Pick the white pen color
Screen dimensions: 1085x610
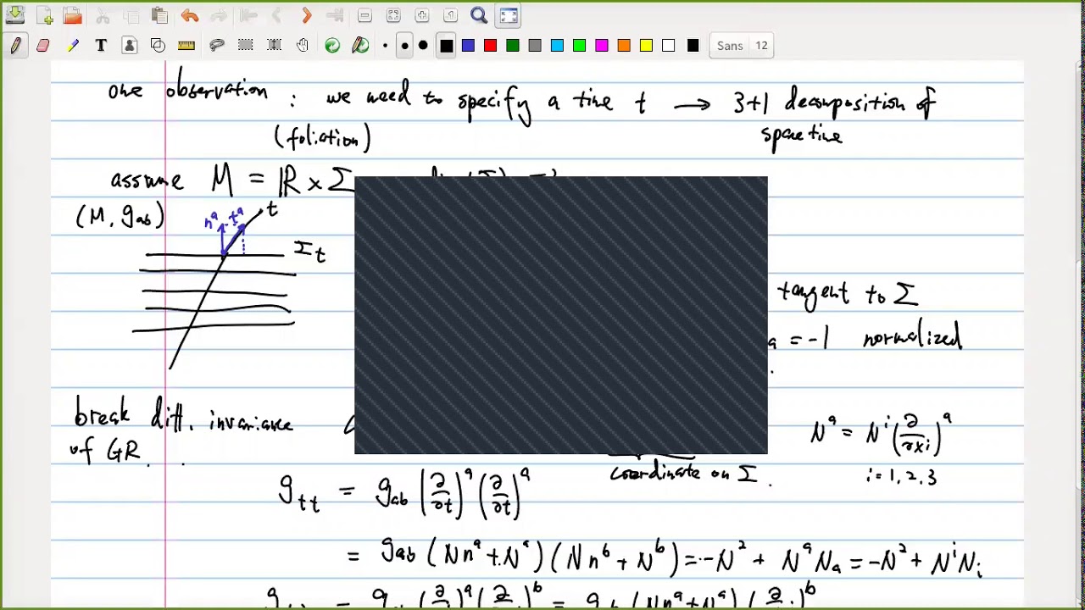(669, 46)
